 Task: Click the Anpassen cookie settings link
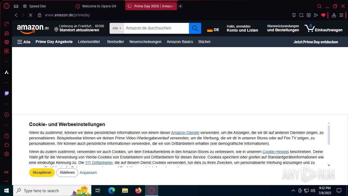(x=88, y=173)
